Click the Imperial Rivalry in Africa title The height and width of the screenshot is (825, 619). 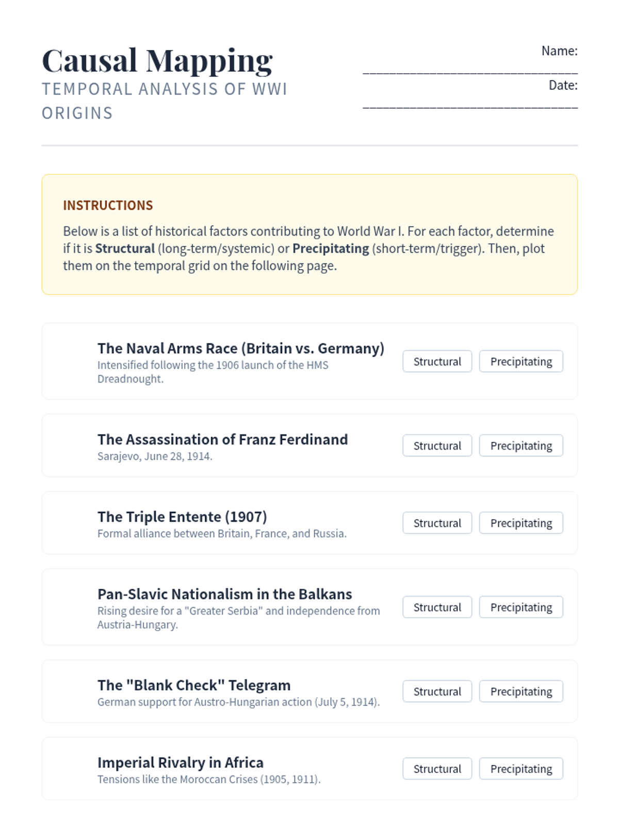[180, 763]
